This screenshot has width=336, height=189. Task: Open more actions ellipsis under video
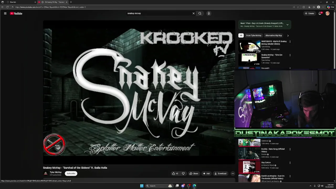pos(233,174)
